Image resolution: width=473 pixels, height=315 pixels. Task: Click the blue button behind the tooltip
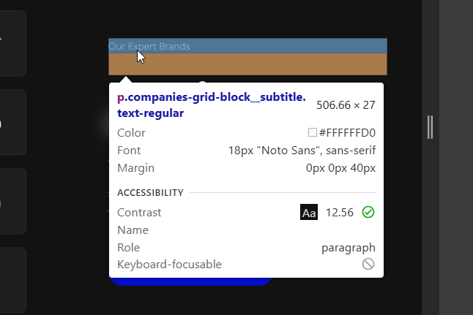190,281
